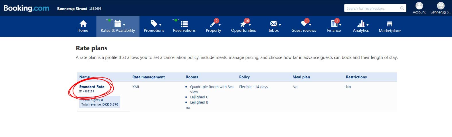This screenshot has height=137, width=452.
Task: Click the Rates & Availability calendar icon
Action: coord(117,23)
